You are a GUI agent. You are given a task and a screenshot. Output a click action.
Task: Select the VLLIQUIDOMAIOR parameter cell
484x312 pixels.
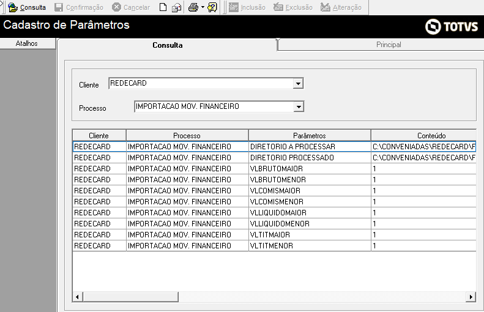[310, 213]
